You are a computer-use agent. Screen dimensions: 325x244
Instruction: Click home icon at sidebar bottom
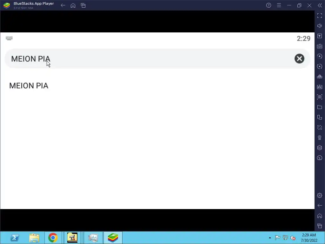[320, 216]
